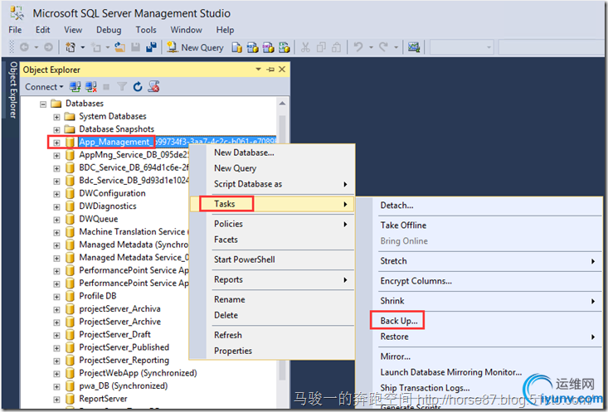
Task: Expand the ReportServer database node
Action: click(x=56, y=400)
